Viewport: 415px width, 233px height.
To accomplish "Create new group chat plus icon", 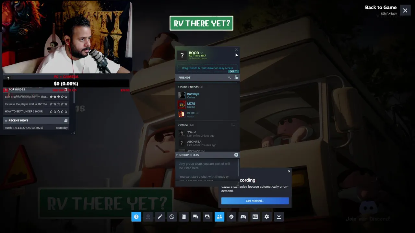I will (236, 155).
